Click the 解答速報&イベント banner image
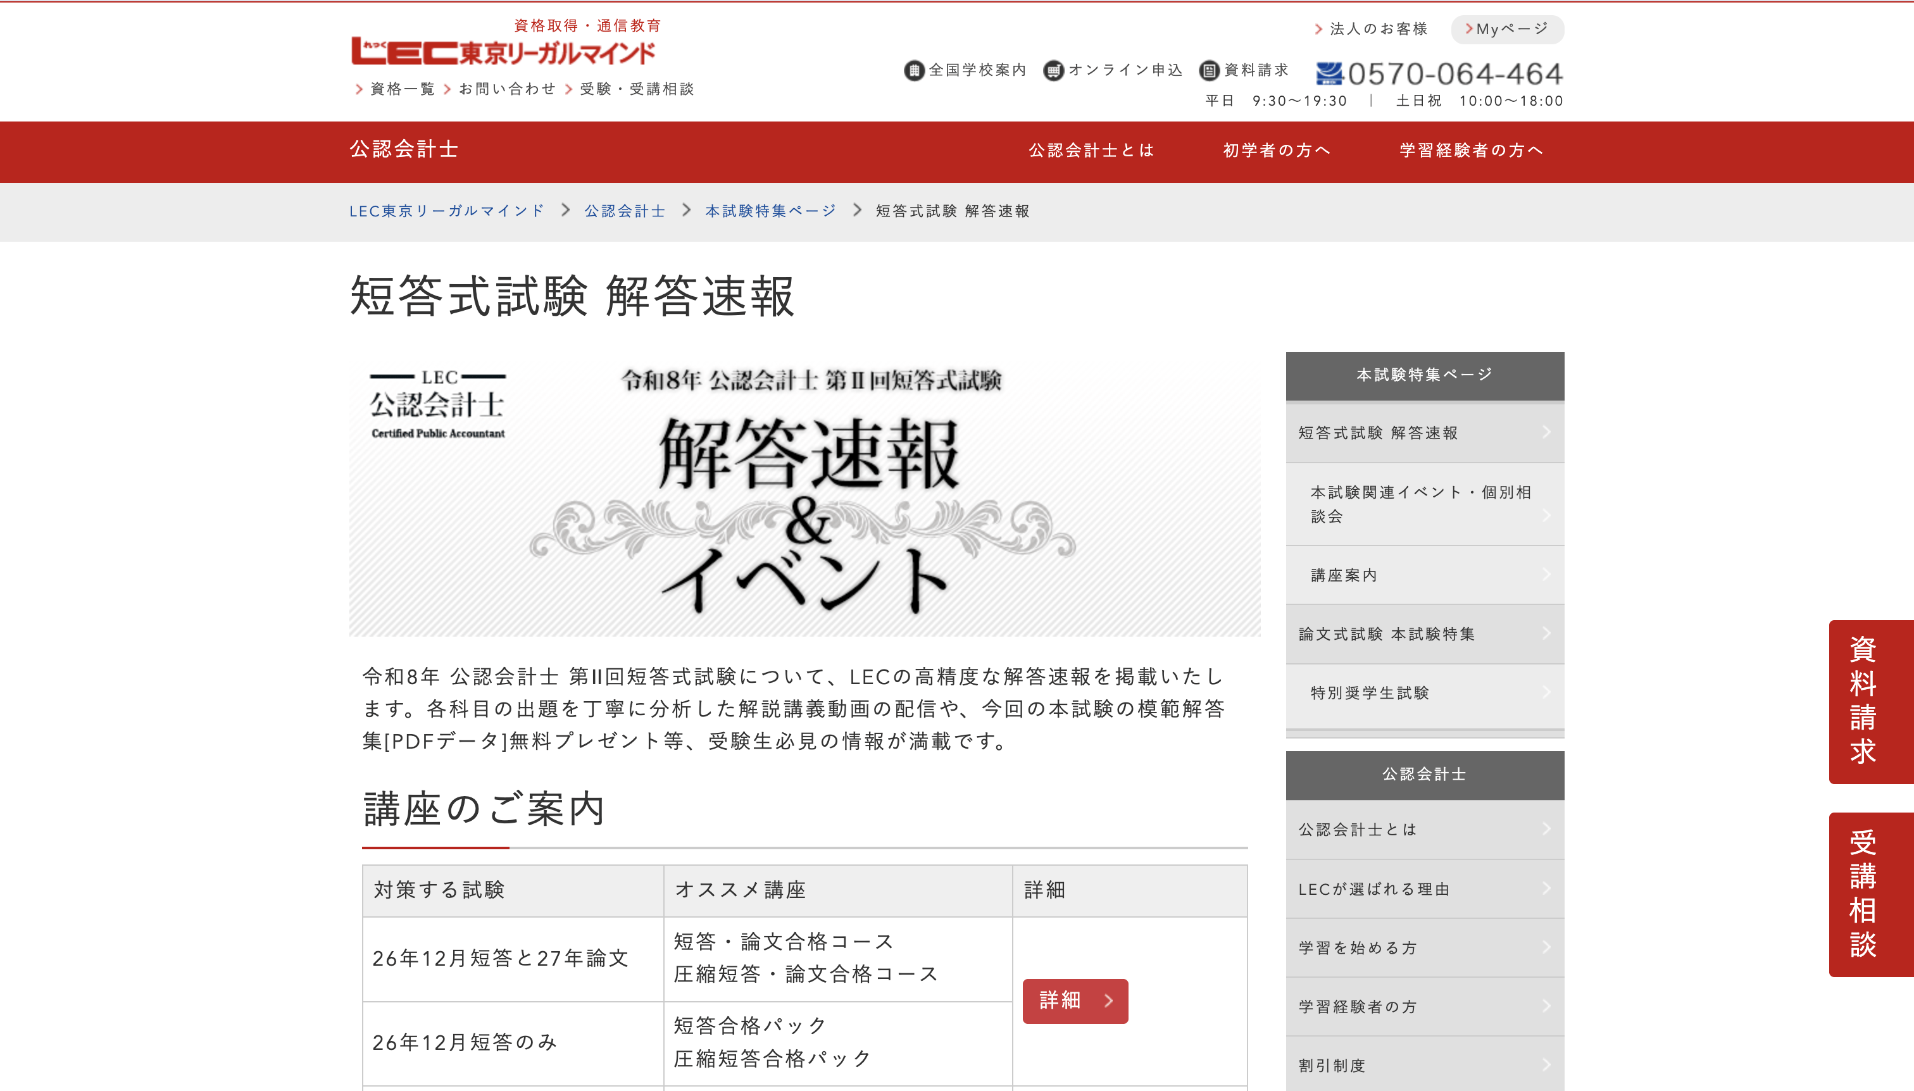Image resolution: width=1914 pixels, height=1091 pixels. pos(805,494)
